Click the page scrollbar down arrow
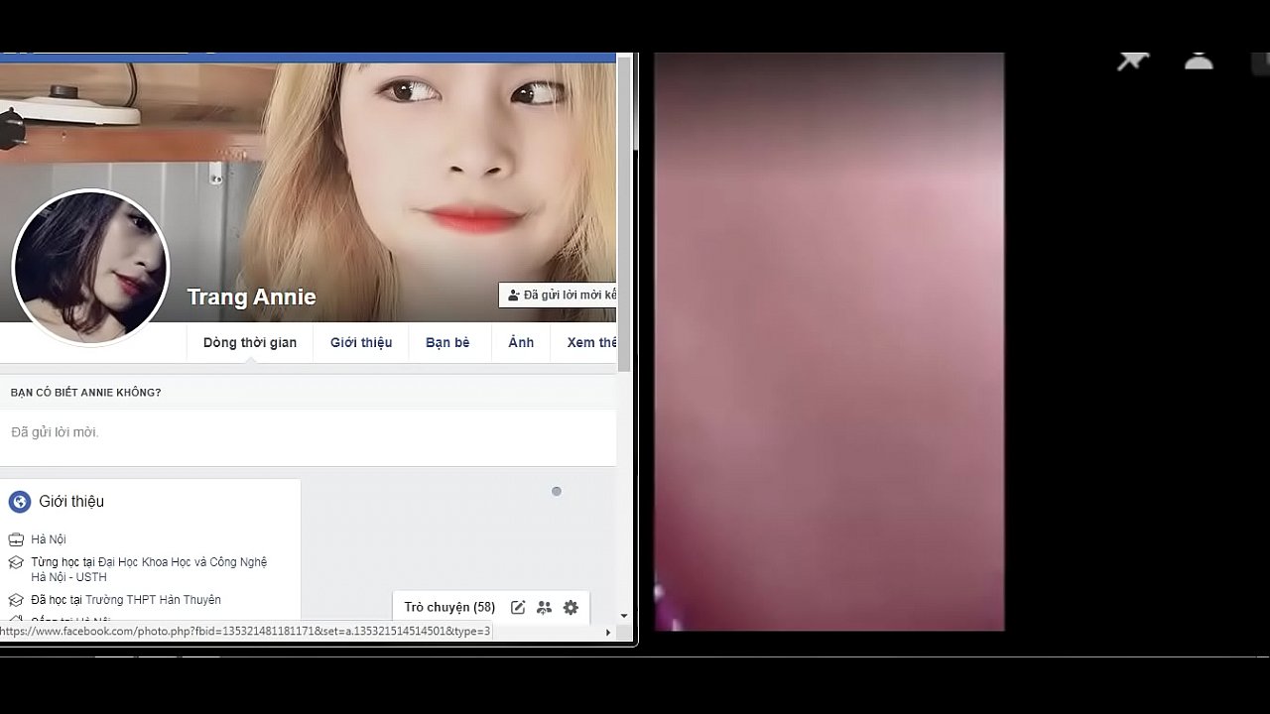The height and width of the screenshot is (714, 1270). pos(624,616)
